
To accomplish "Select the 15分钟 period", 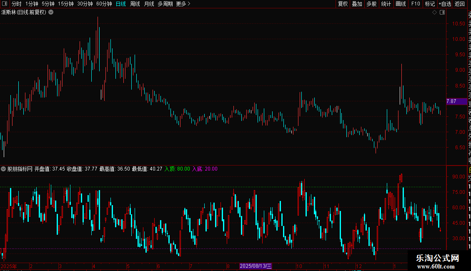I will 66,4.
